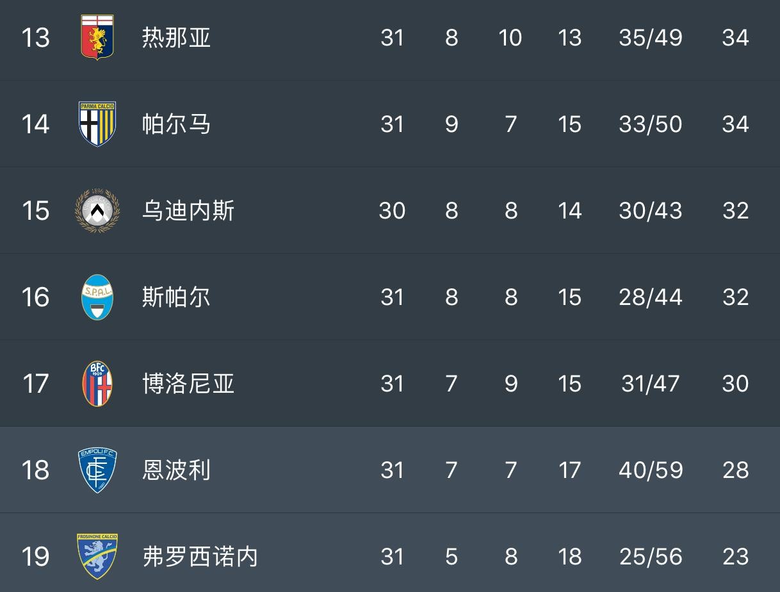Click the 23 points value for 弗罗西诺内
Image resolution: width=780 pixels, height=592 pixels.
pos(735,556)
